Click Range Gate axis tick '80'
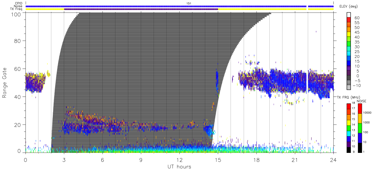 coord(17,41)
